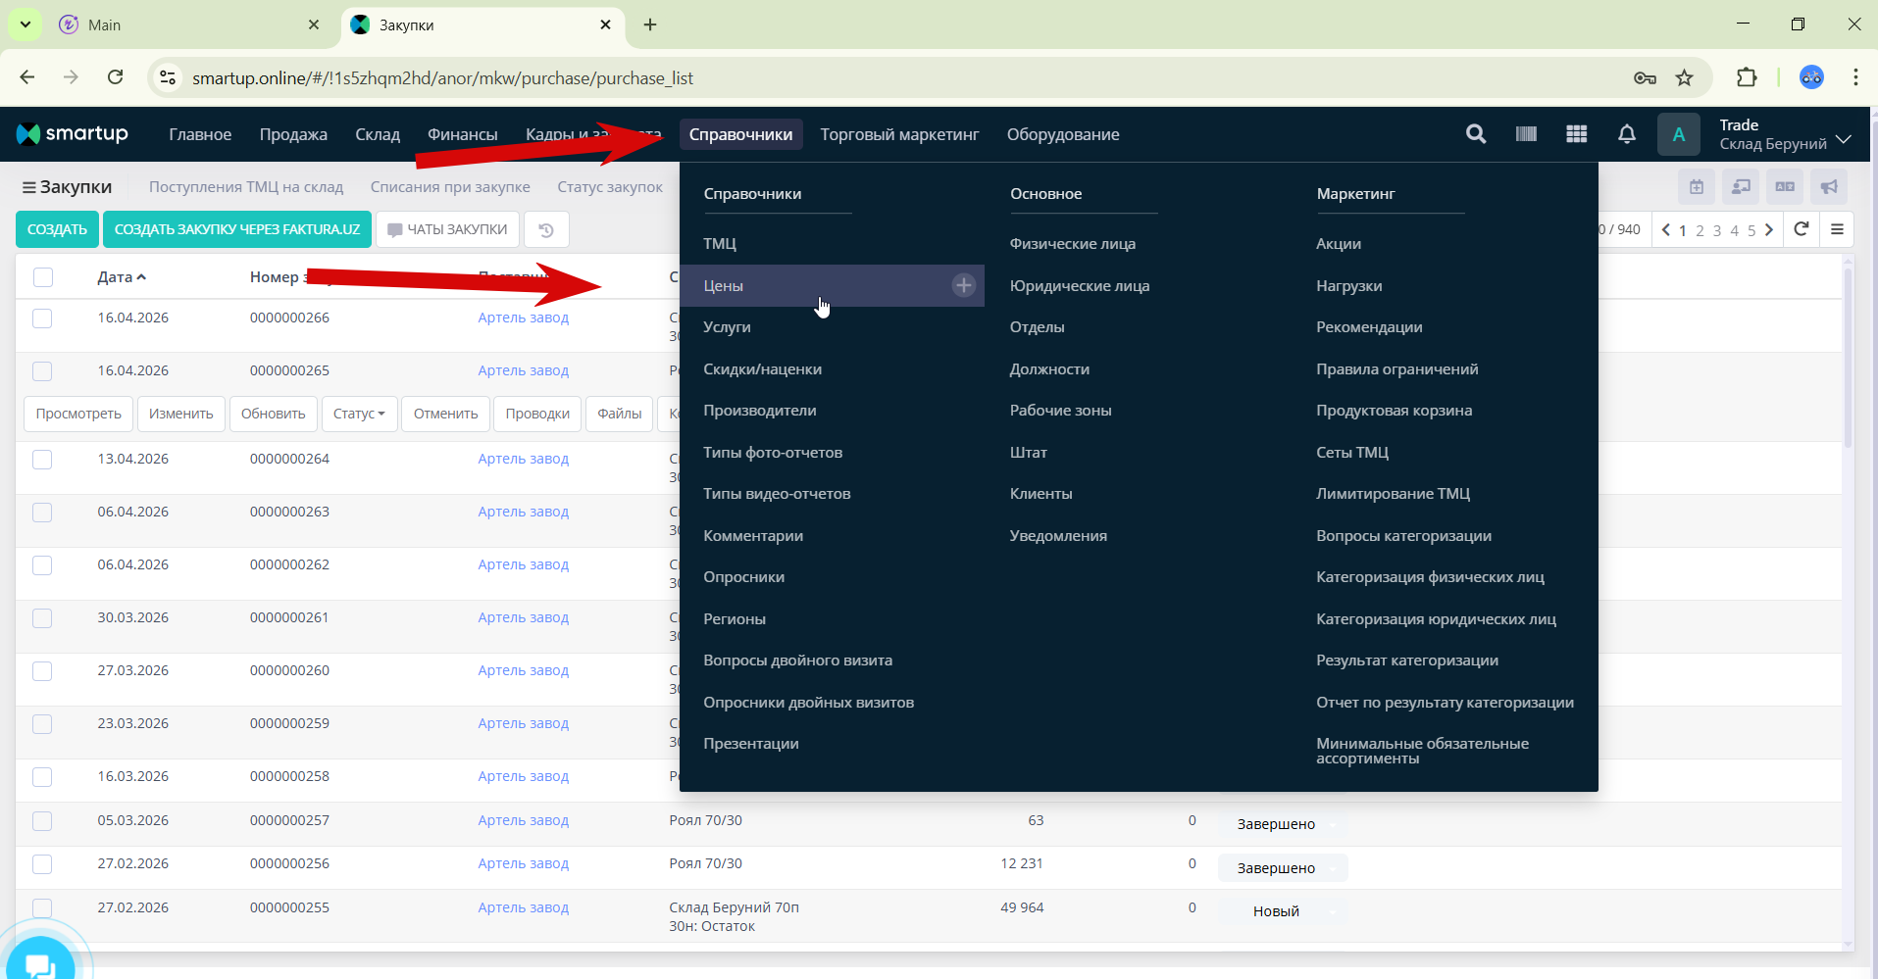This screenshot has width=1878, height=979.
Task: Click the site information icon in address bar
Action: tap(168, 77)
